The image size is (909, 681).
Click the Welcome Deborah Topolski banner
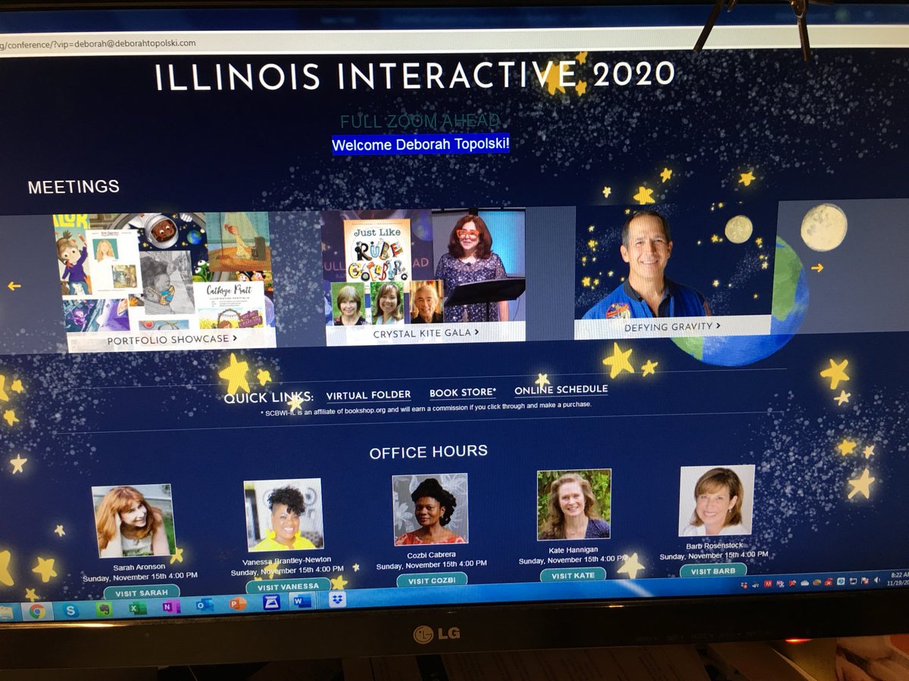pyautogui.click(x=420, y=144)
